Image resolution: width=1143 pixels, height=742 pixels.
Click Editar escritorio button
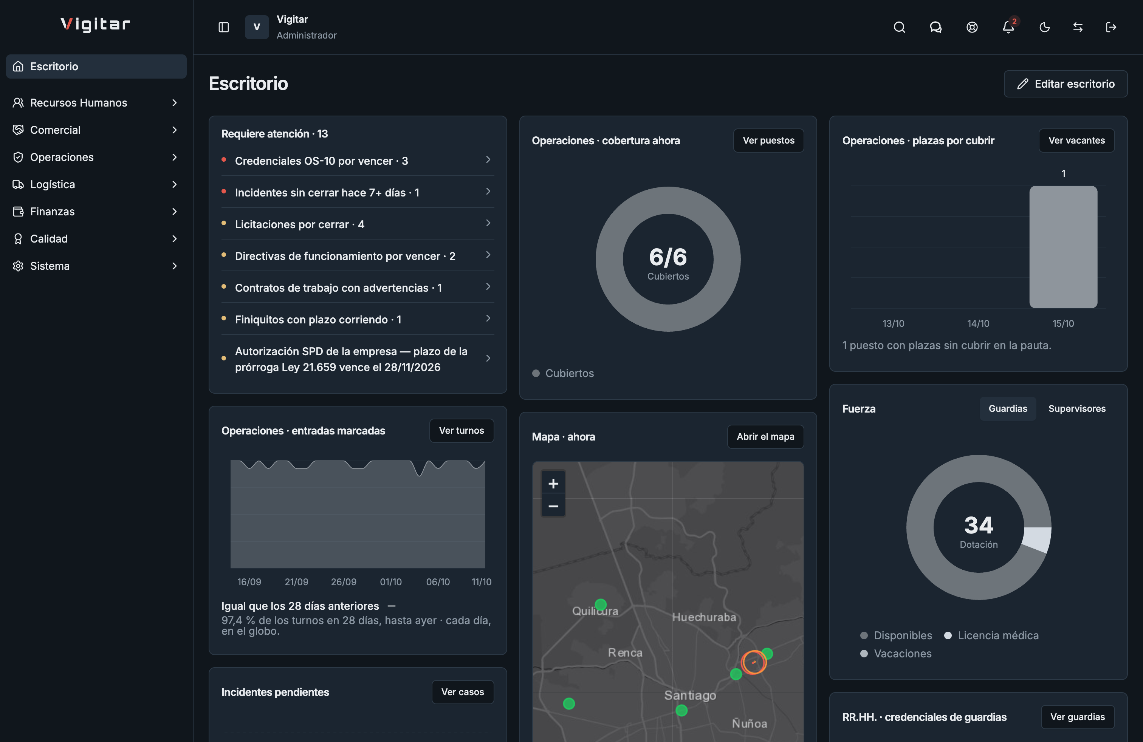(1065, 84)
